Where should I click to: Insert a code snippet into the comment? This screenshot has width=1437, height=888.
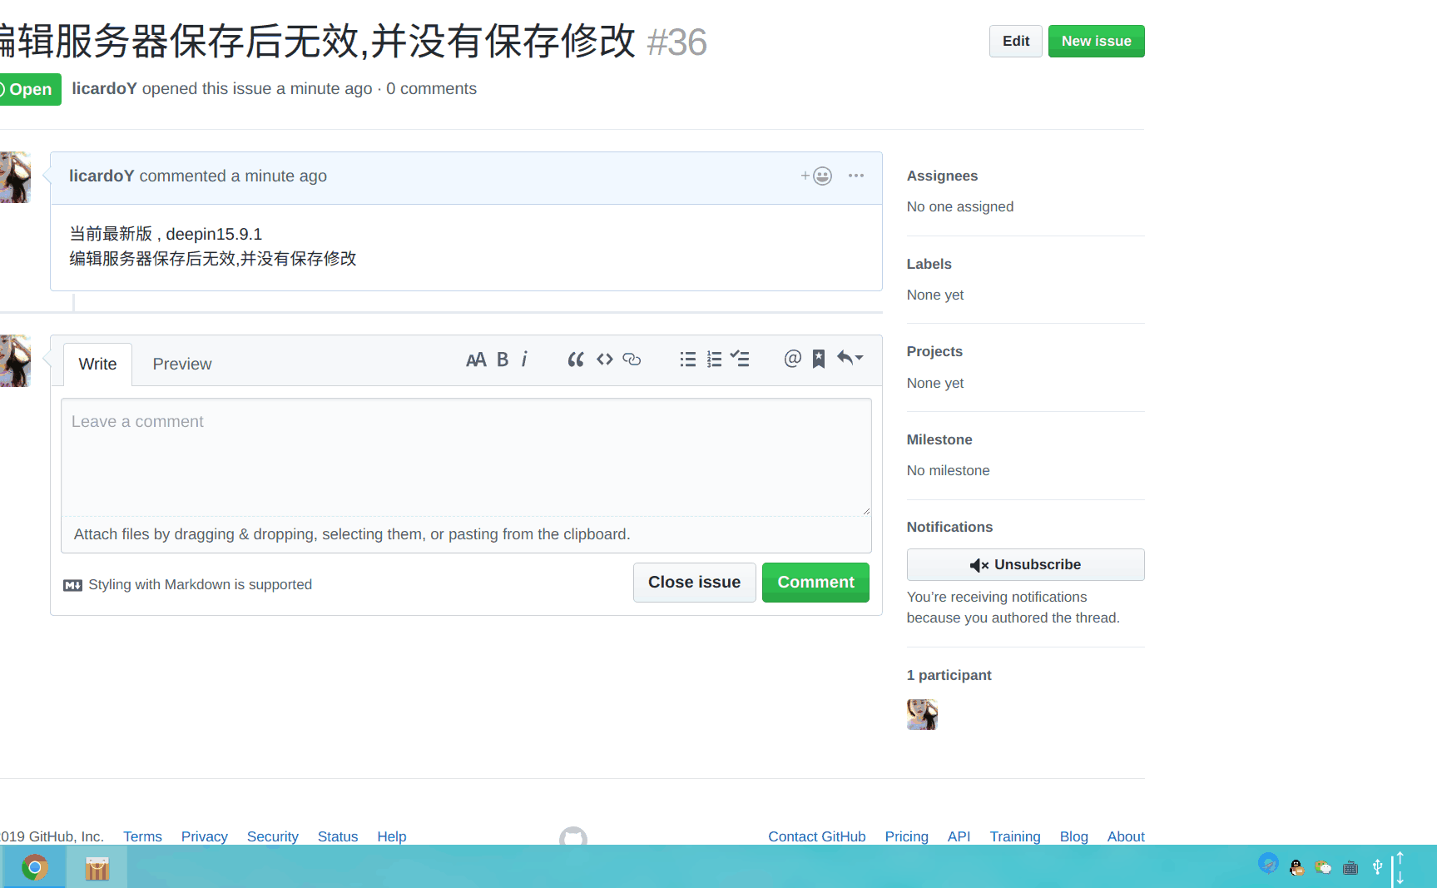604,359
